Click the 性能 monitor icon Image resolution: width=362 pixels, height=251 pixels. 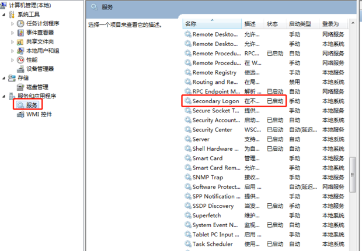22,59
